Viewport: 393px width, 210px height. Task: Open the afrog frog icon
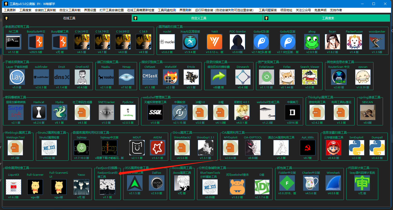[312, 42]
